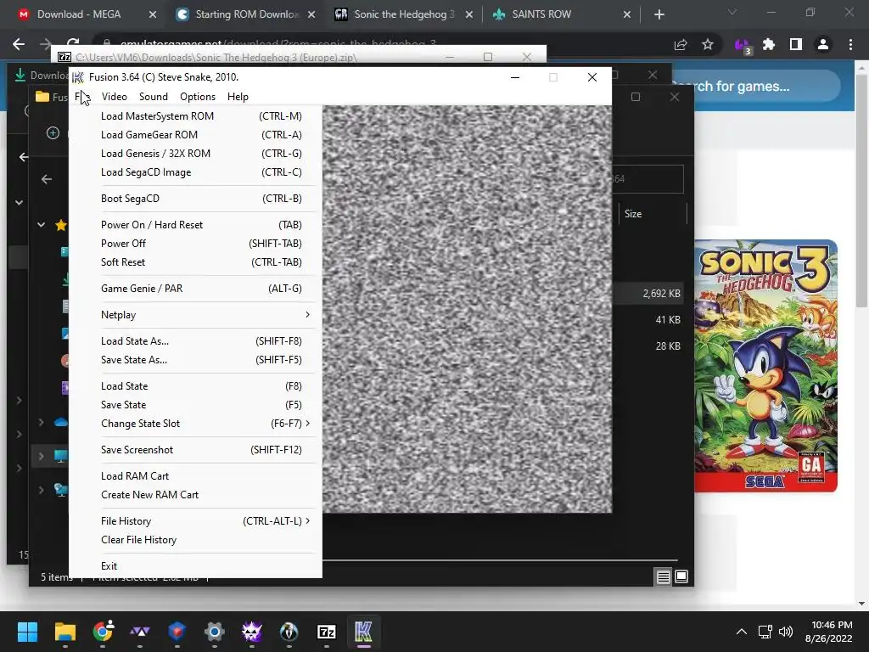Expand Change State Slot submenu

[196, 424]
